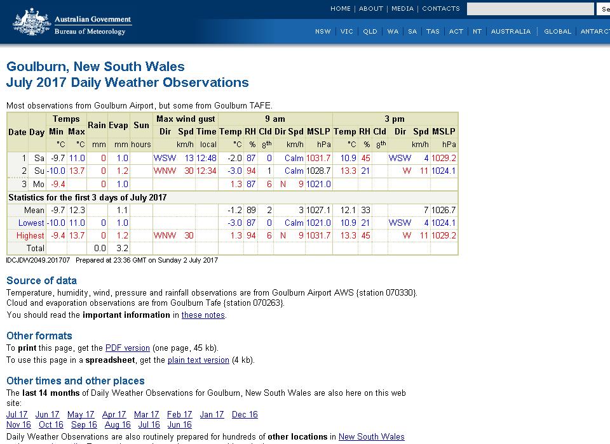Click the Australian Government Bureau of Meteorology logo
Screen dimensions: 610x444
(72, 23)
